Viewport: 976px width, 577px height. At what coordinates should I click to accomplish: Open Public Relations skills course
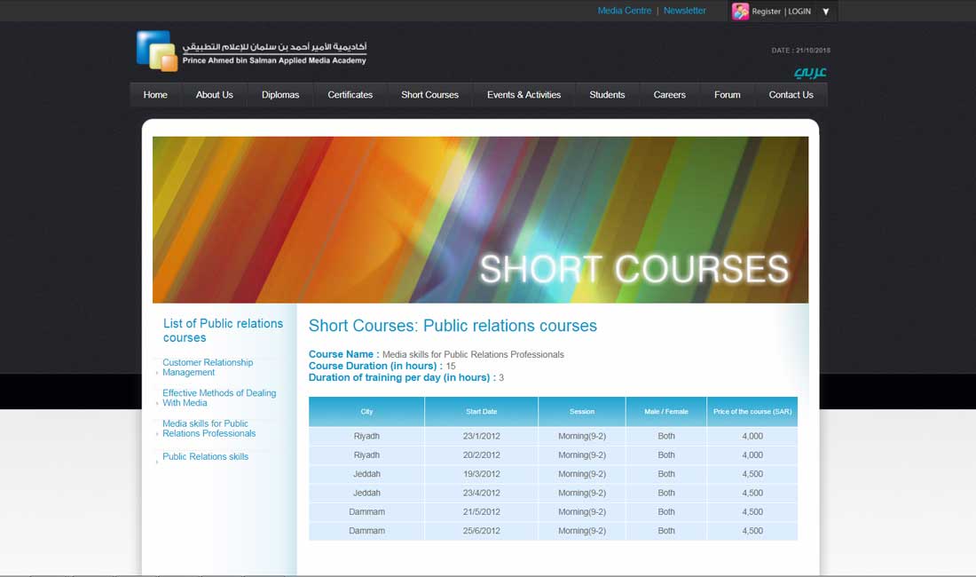tap(205, 456)
